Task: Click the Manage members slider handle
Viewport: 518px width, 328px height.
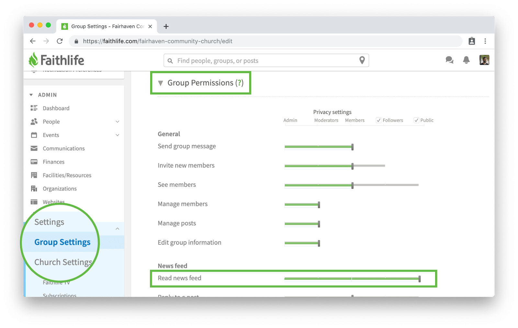Action: [319, 205]
